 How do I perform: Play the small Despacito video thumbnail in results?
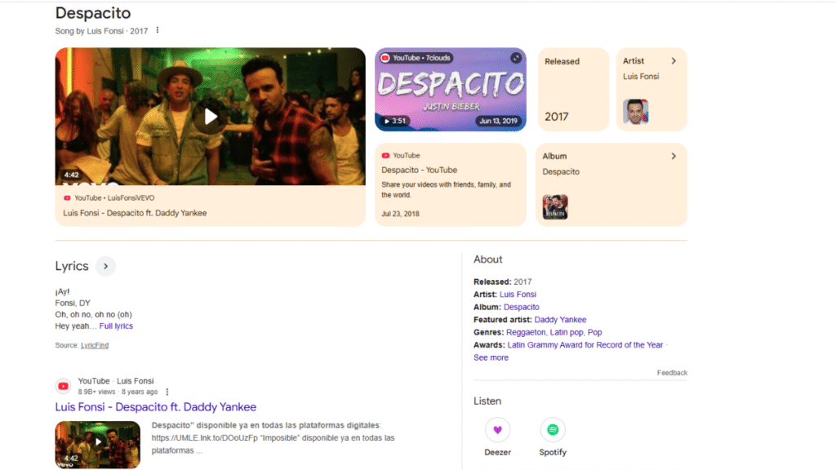coord(98,445)
